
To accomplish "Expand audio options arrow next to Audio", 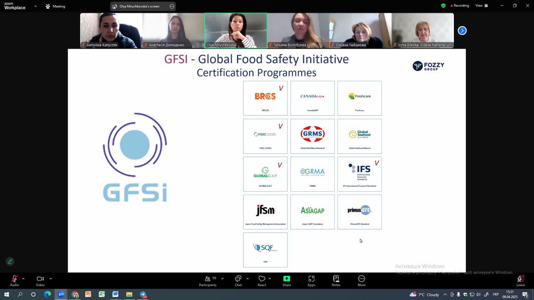I will [x=23, y=278].
